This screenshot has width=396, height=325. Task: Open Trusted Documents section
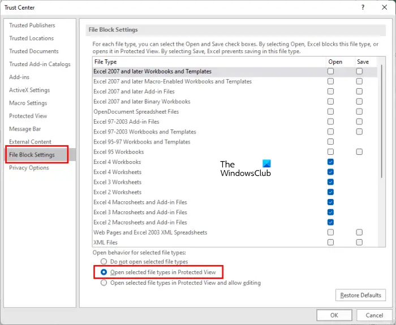34,51
